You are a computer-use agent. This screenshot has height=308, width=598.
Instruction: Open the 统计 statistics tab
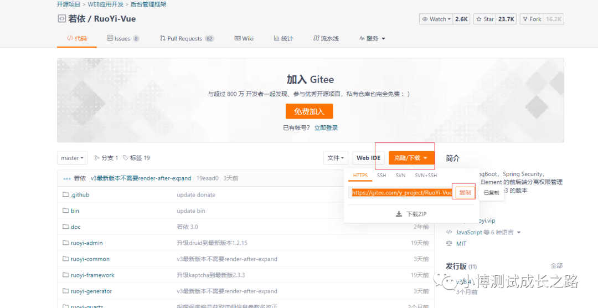click(283, 39)
